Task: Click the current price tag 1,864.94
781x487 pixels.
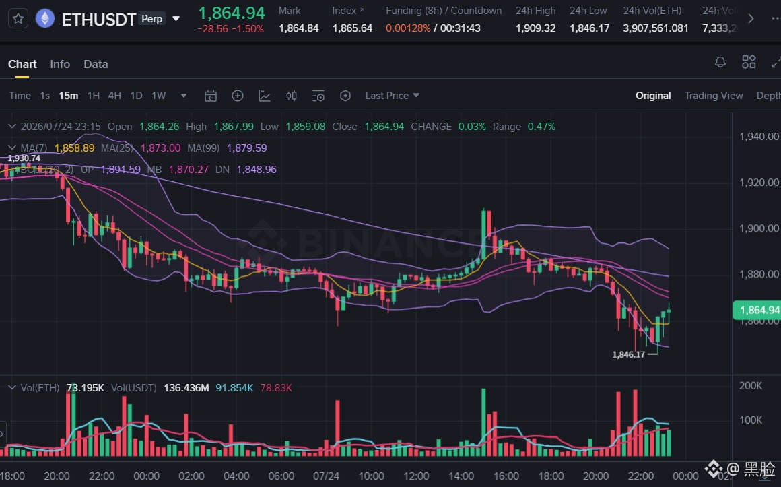Action: (757, 310)
